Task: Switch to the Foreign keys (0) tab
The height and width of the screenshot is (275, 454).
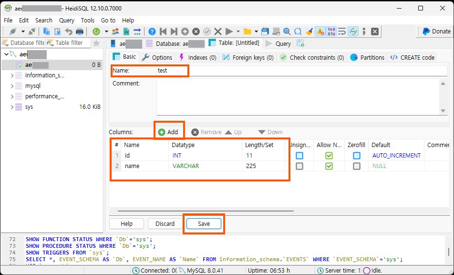Action: pos(248,57)
